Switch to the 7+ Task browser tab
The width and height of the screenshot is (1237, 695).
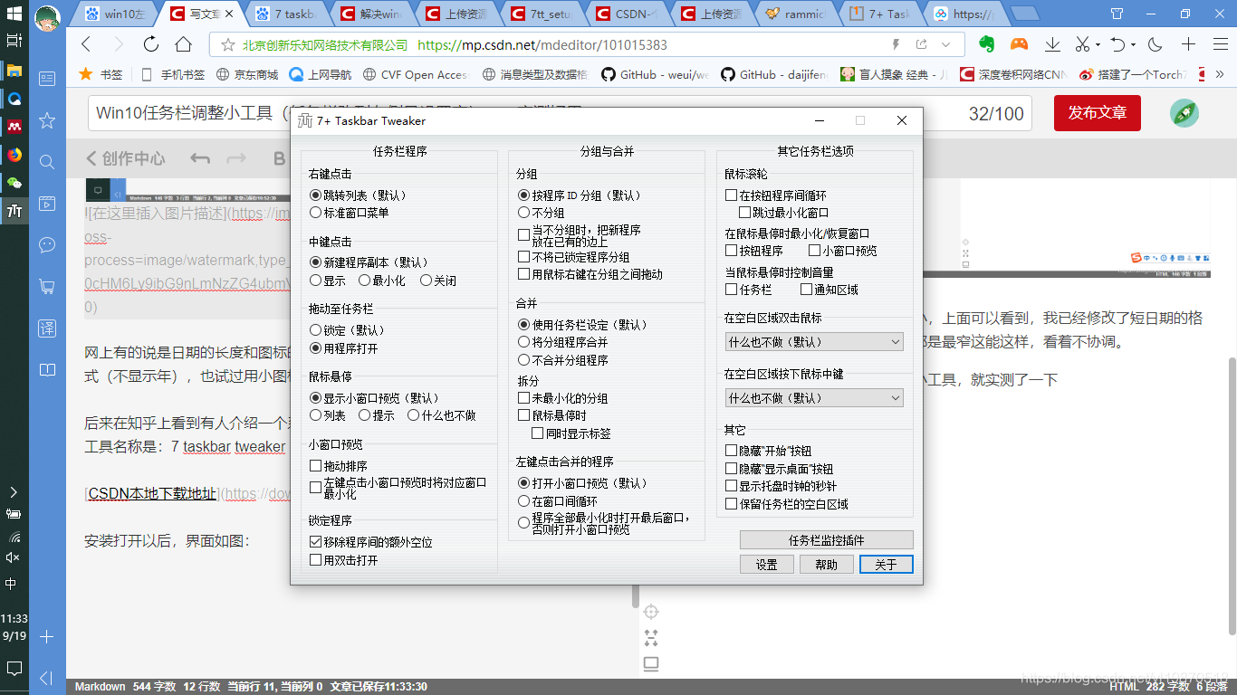coord(881,14)
